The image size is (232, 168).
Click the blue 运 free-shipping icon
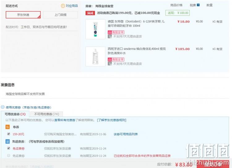(x=7, y=141)
